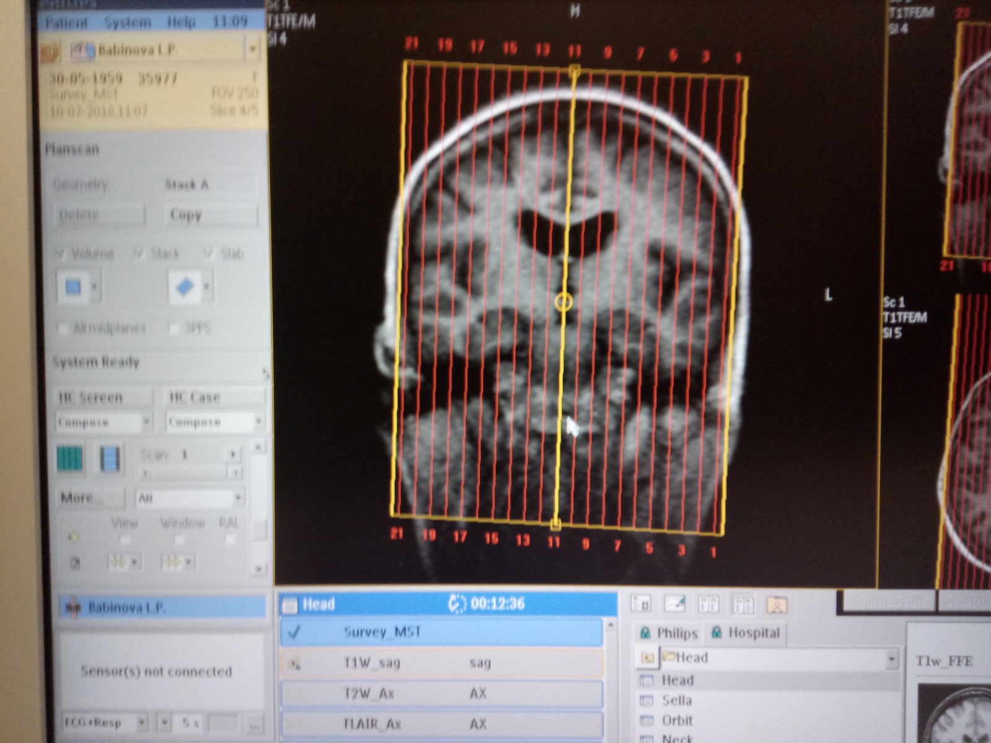Open the System menu
This screenshot has height=743, width=991.
click(127, 23)
